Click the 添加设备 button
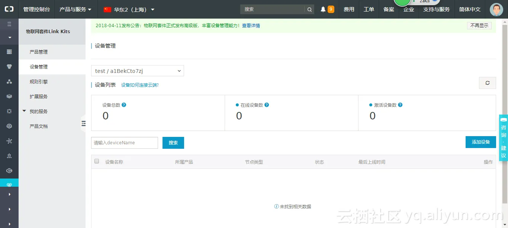Screen dimensions: 508x228 (x=480, y=142)
